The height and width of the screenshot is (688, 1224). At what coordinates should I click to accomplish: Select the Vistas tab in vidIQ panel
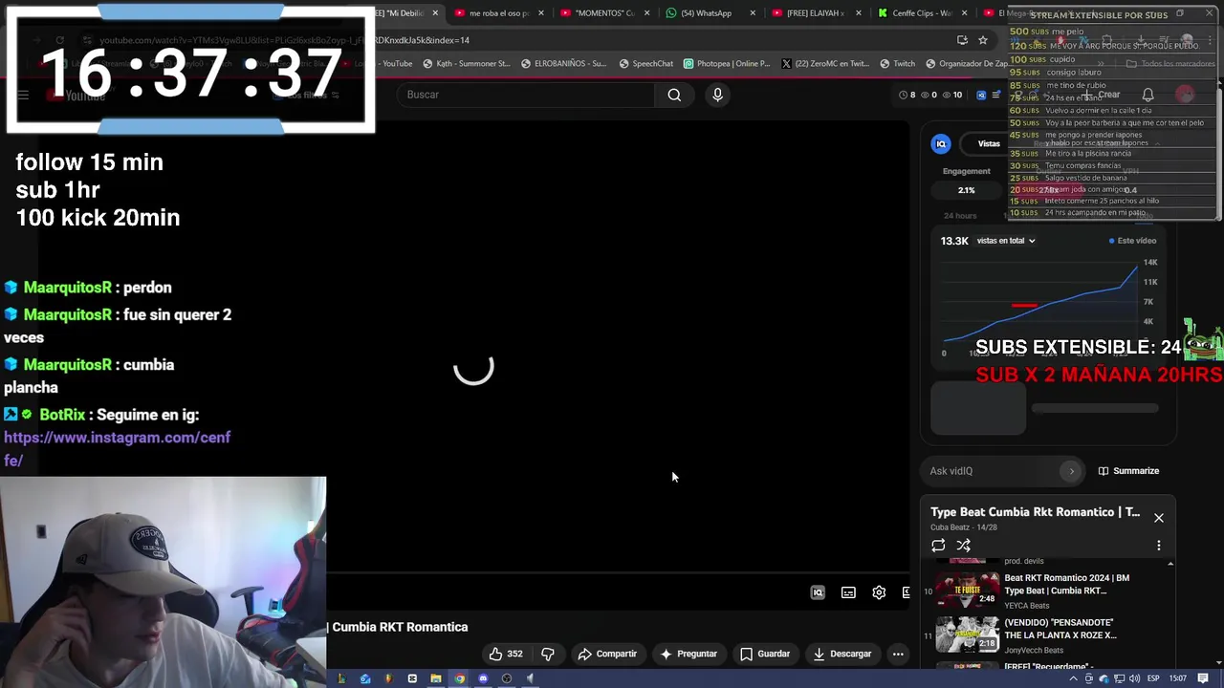click(x=989, y=144)
